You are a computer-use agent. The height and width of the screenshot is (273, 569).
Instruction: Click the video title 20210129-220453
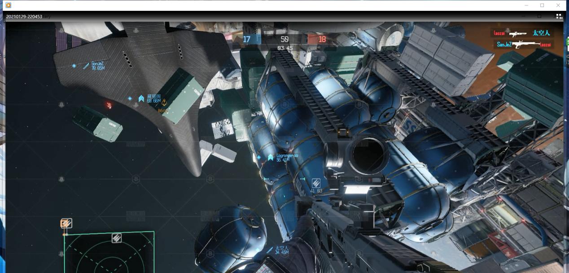point(24,17)
